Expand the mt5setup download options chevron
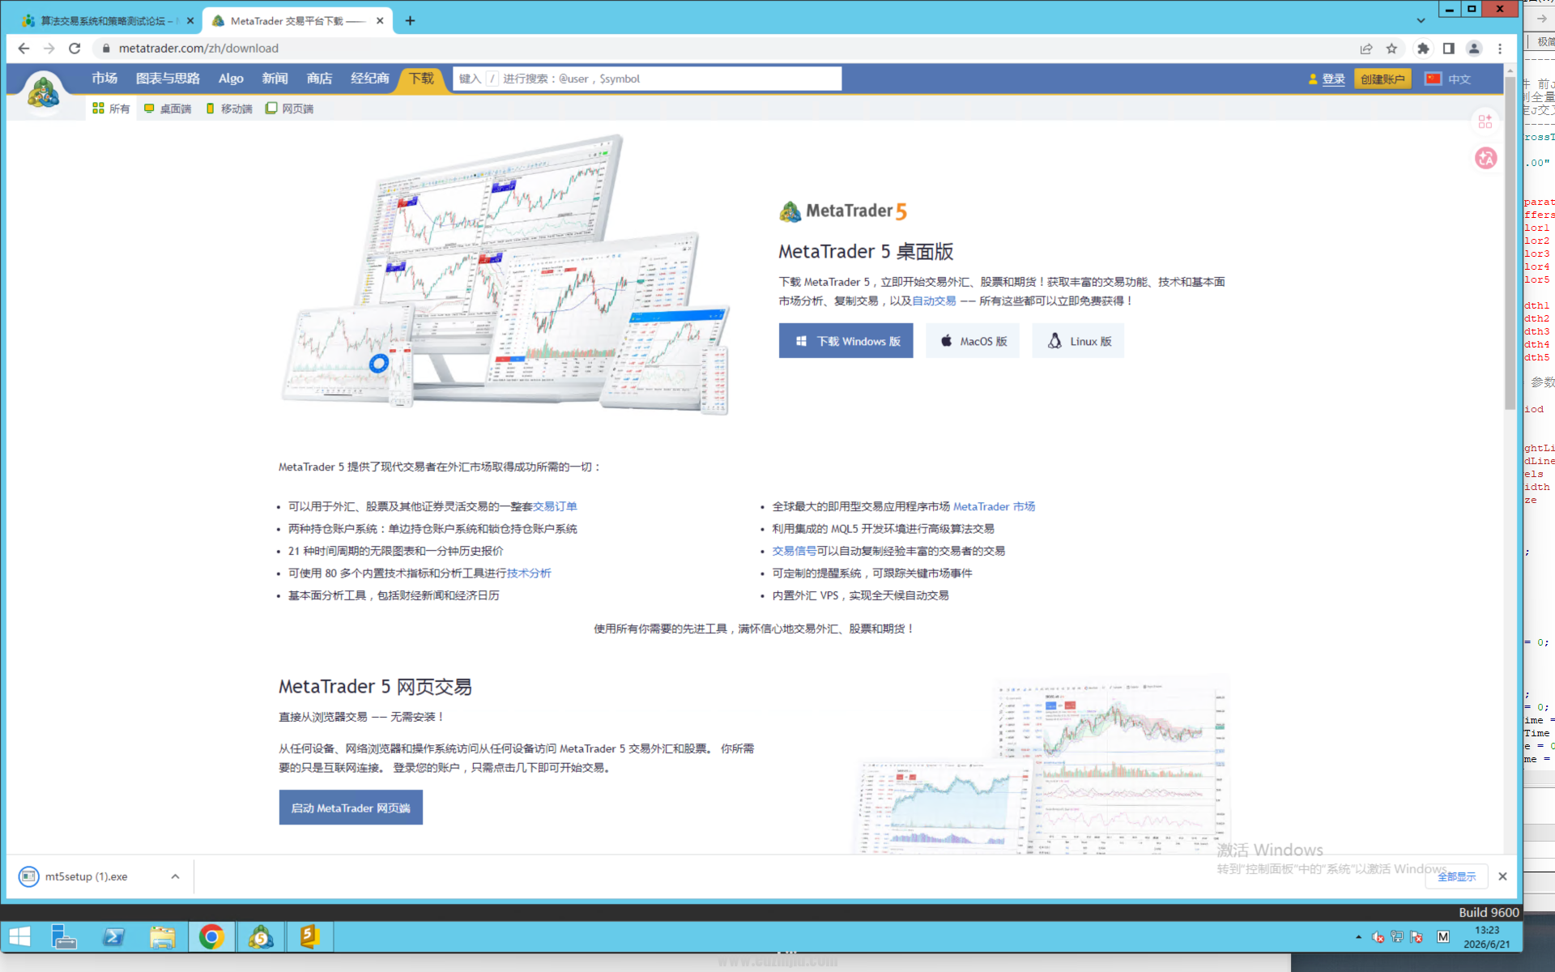The image size is (1555, 972). pyautogui.click(x=175, y=876)
